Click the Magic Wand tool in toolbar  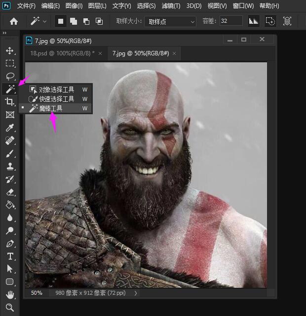click(x=10, y=89)
